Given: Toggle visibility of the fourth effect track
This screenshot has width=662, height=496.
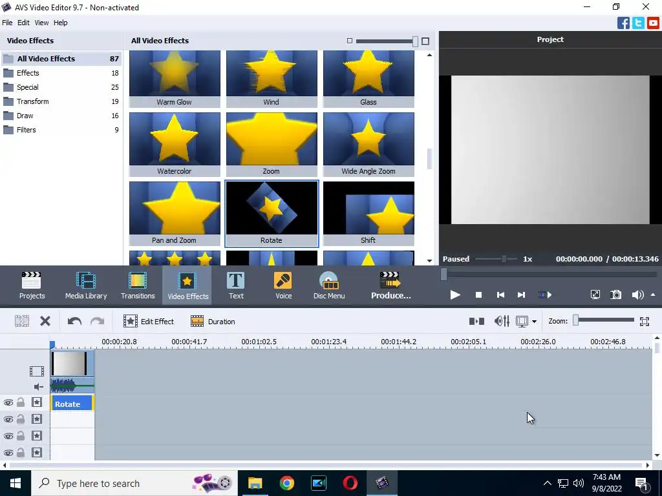Looking at the screenshot, I should pos(8,453).
